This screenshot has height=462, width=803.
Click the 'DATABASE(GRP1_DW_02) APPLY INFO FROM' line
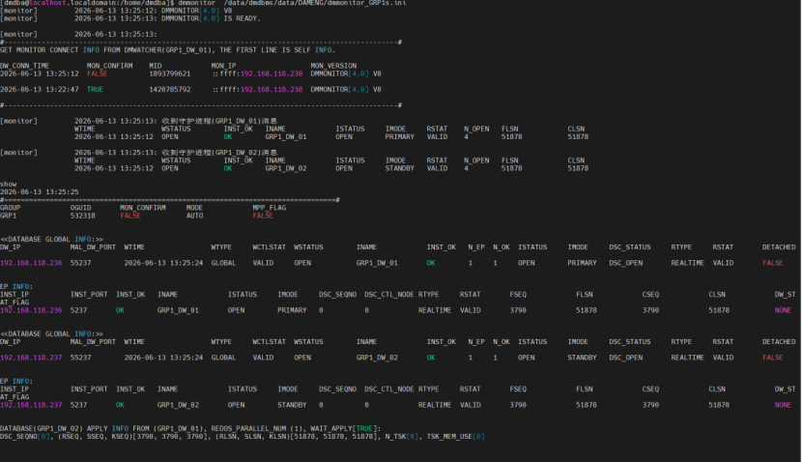click(190, 429)
